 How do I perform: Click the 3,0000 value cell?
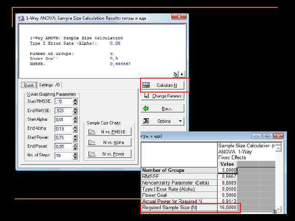pyautogui.click(x=227, y=170)
